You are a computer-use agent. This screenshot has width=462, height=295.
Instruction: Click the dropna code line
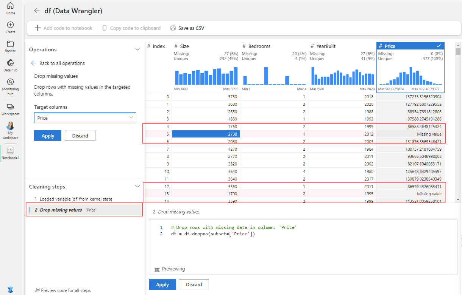213,234
